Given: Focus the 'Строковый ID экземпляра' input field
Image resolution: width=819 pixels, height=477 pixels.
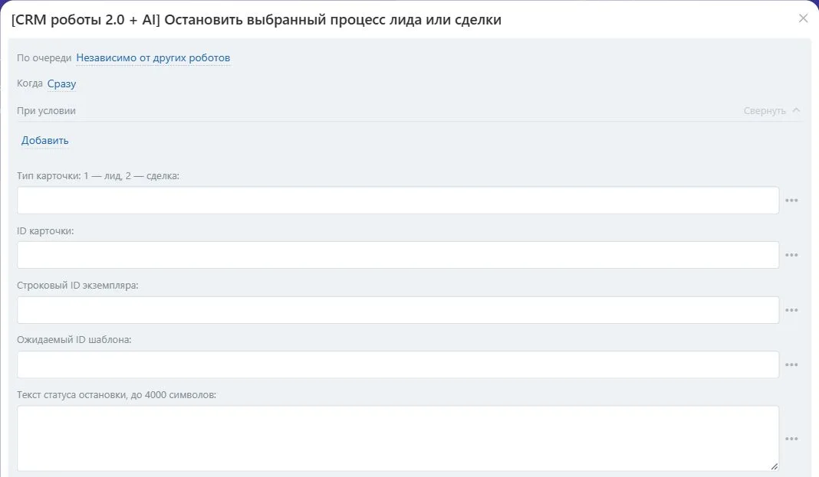Looking at the screenshot, I should click(398, 310).
